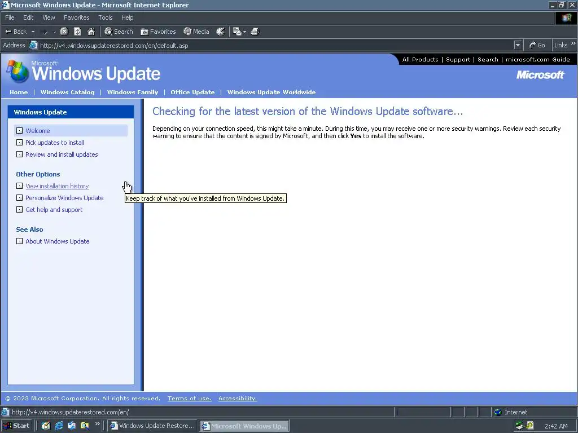Open the Office Update navigation link
578x433 pixels.
coord(192,92)
